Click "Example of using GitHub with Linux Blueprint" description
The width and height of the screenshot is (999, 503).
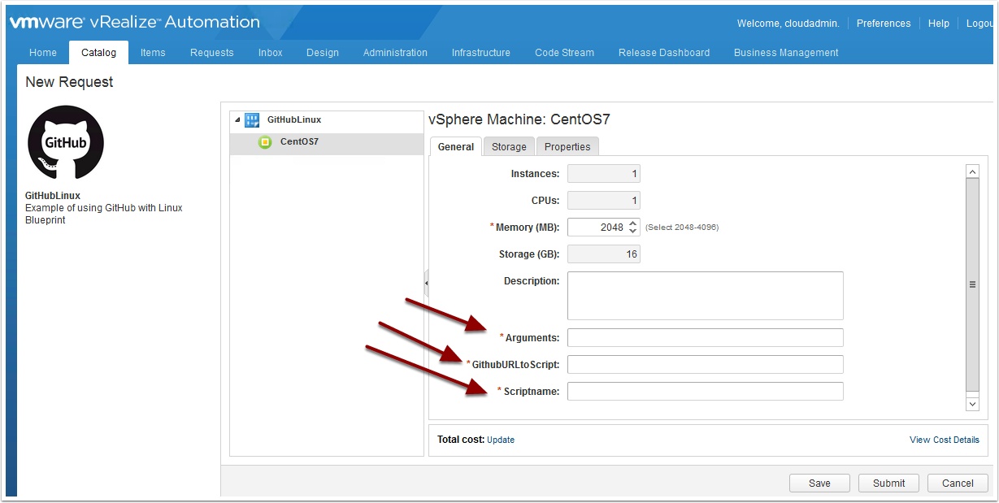[x=103, y=214]
